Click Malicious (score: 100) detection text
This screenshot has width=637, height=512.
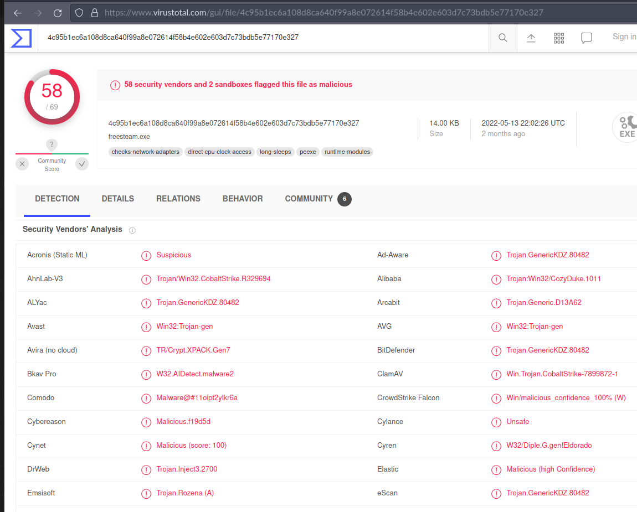click(x=191, y=446)
